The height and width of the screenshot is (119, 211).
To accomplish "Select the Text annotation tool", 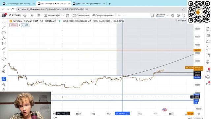I will point(4,54).
